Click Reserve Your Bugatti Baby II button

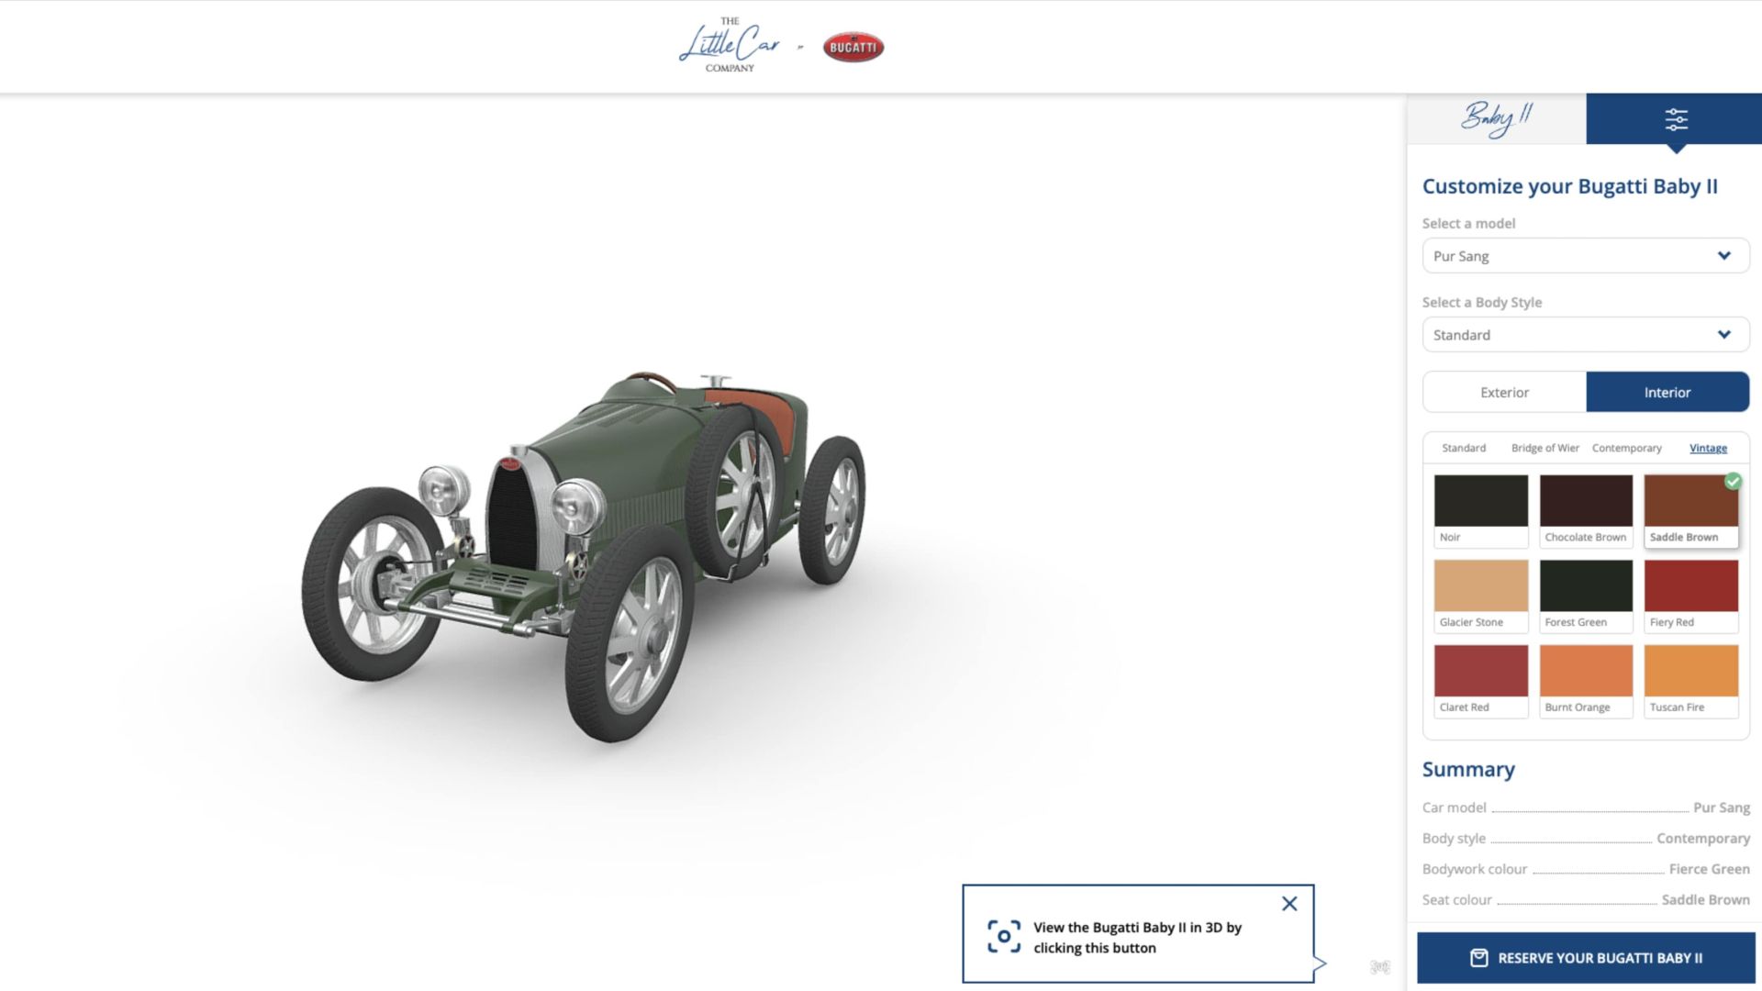point(1586,958)
